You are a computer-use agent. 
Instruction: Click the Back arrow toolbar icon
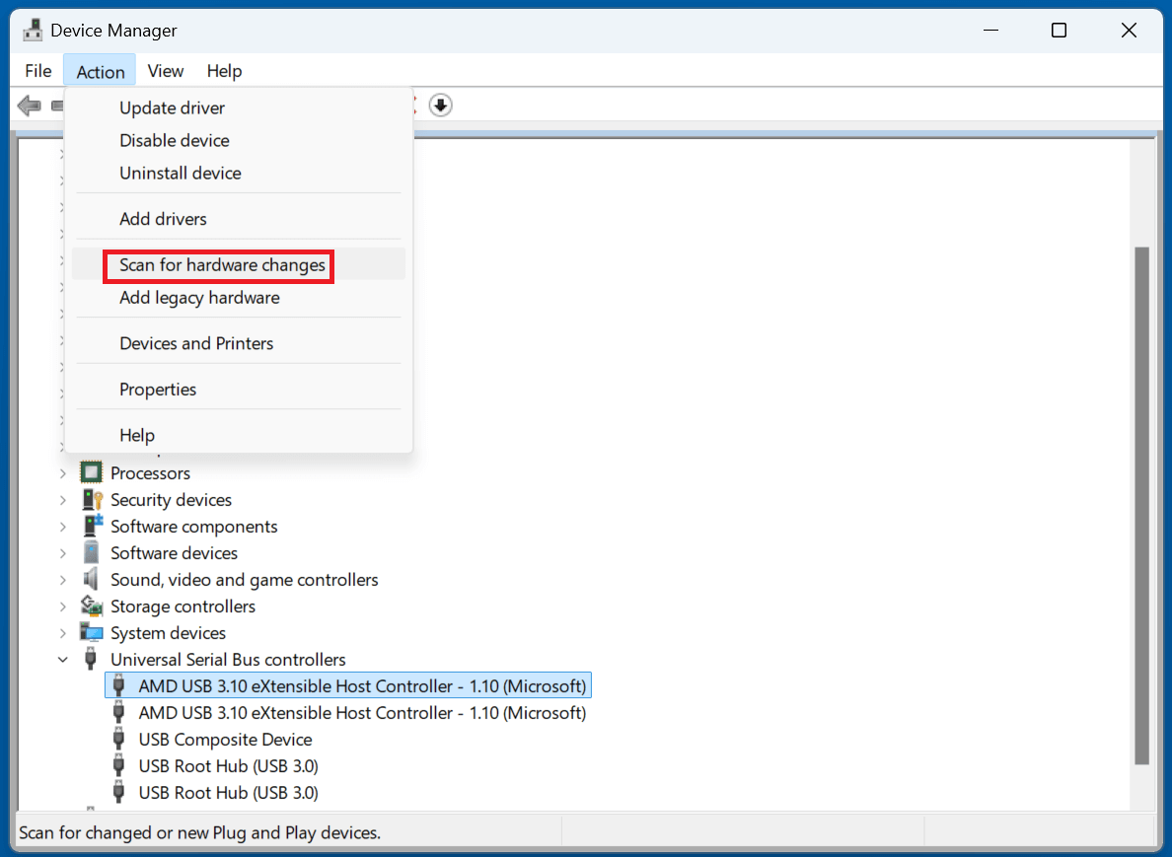click(x=29, y=105)
